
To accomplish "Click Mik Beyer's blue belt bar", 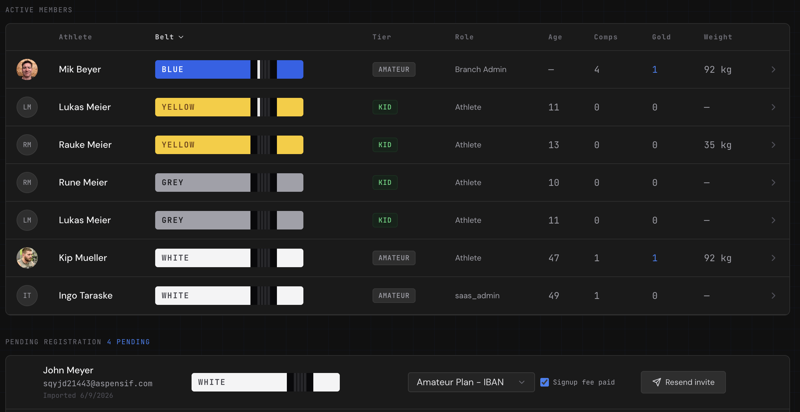I will (229, 69).
